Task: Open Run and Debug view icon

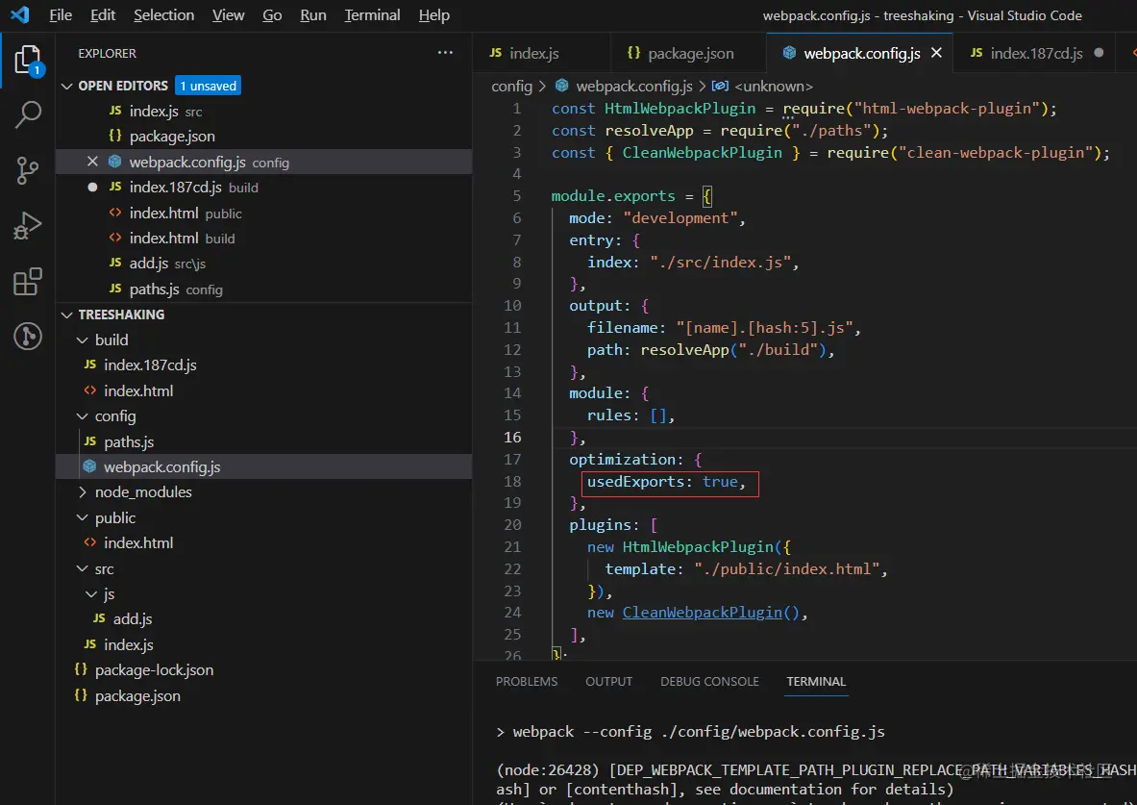Action: [28, 225]
